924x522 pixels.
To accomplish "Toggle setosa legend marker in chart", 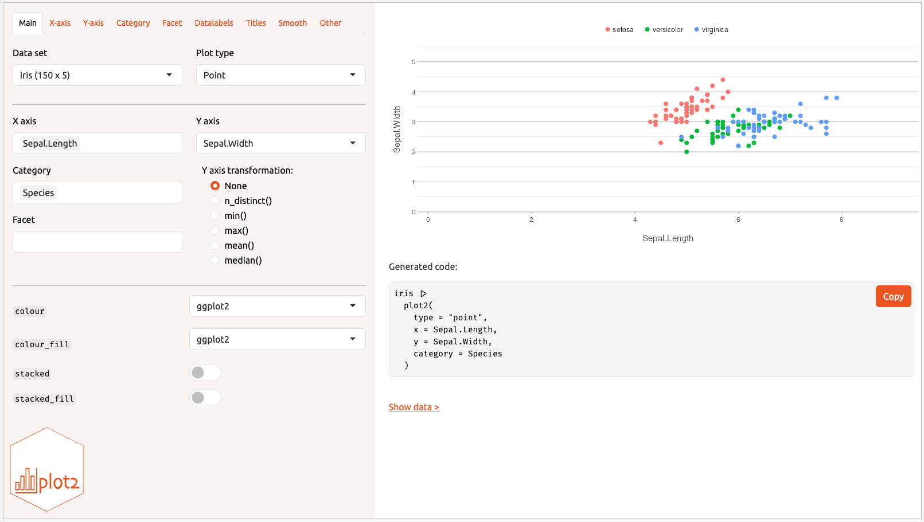I will (x=607, y=30).
